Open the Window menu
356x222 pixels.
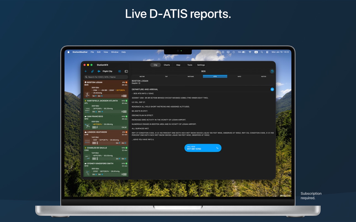tap(115, 52)
